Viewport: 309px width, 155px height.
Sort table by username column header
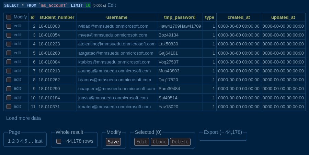pos(117,17)
